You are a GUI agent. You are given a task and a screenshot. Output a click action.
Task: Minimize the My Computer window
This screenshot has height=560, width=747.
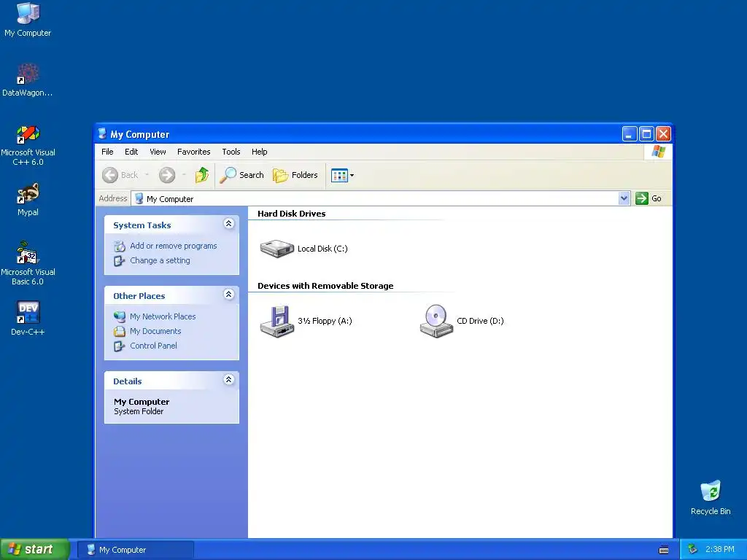[x=630, y=134]
